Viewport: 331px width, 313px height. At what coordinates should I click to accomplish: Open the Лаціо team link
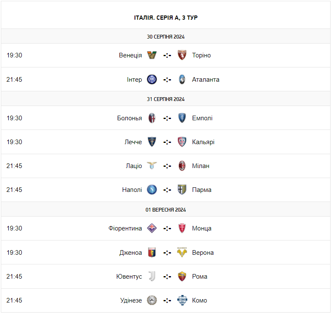[x=134, y=166]
